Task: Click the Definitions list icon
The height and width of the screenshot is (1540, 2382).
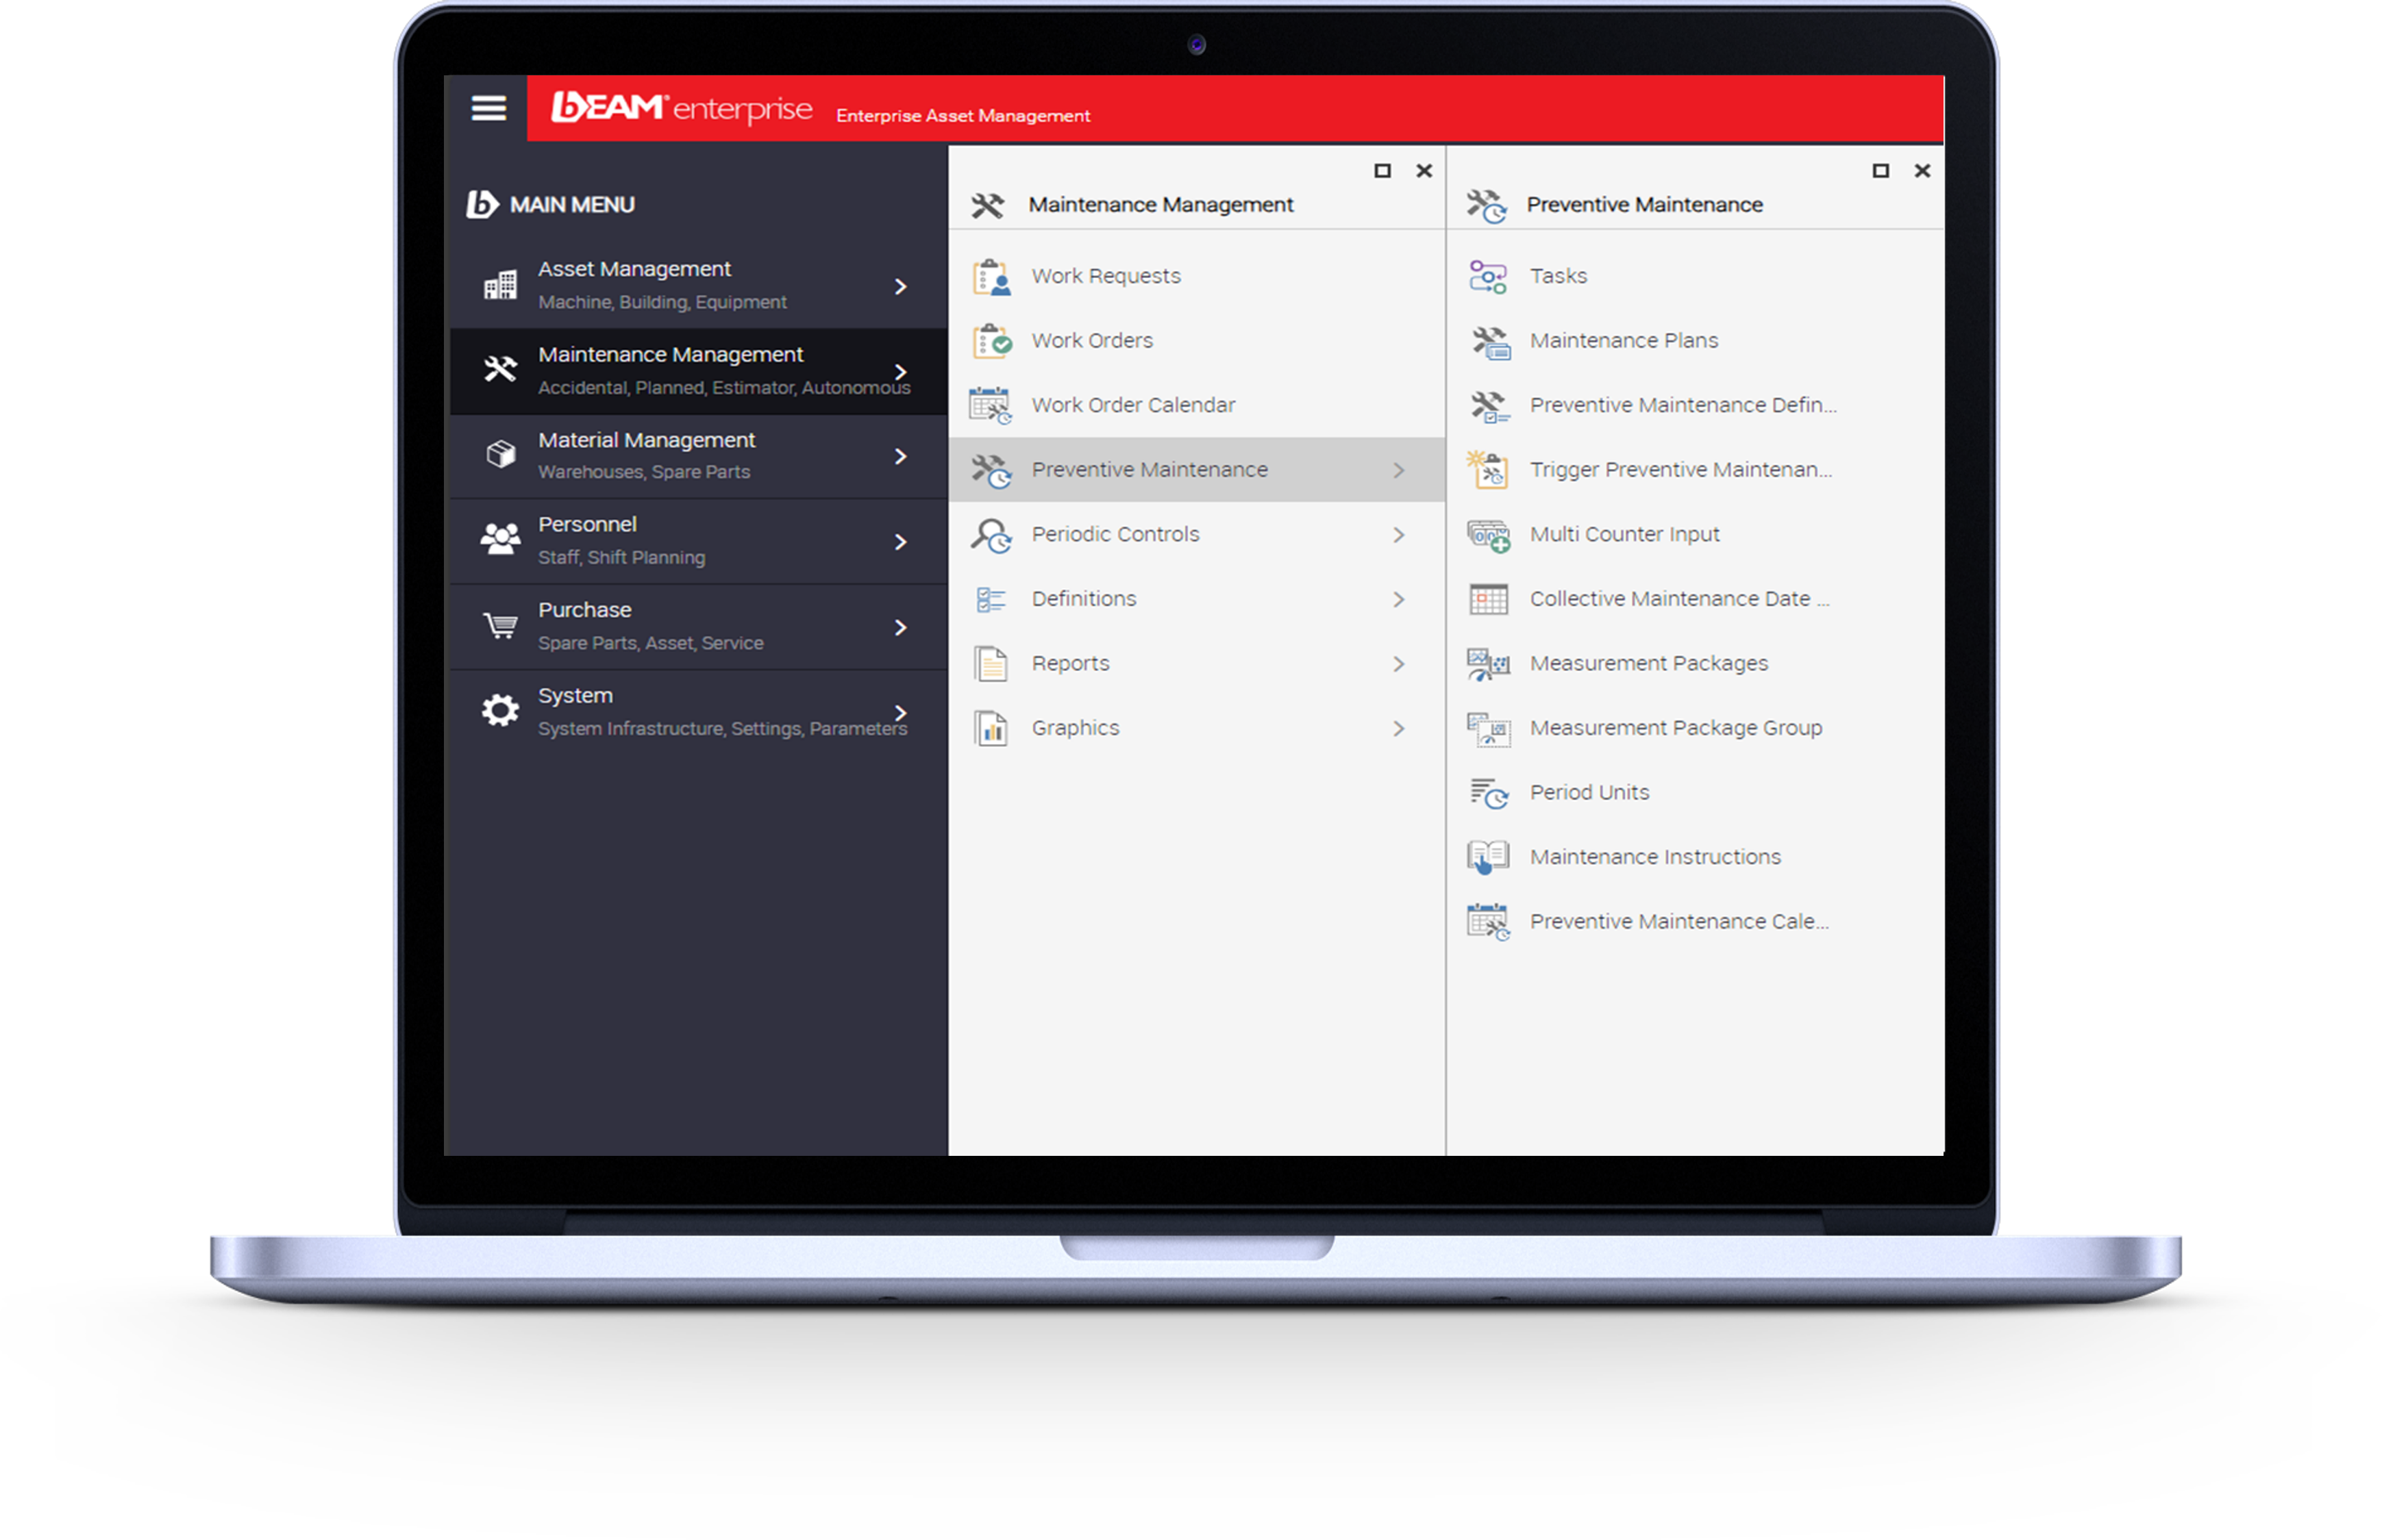Action: click(x=991, y=599)
